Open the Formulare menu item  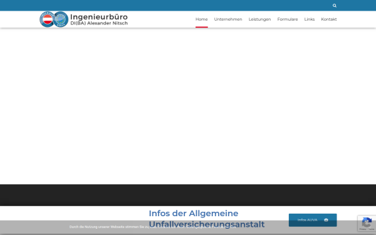(x=288, y=19)
